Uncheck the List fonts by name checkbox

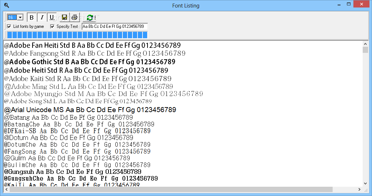point(9,26)
